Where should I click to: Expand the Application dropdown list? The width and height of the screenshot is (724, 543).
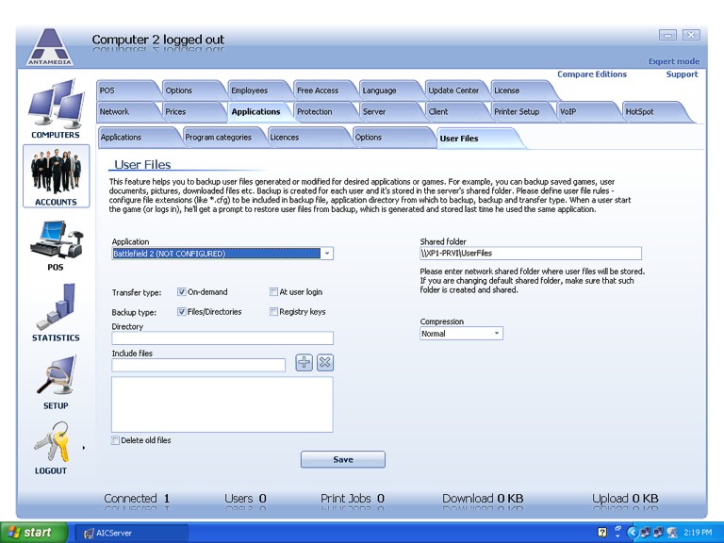click(327, 254)
